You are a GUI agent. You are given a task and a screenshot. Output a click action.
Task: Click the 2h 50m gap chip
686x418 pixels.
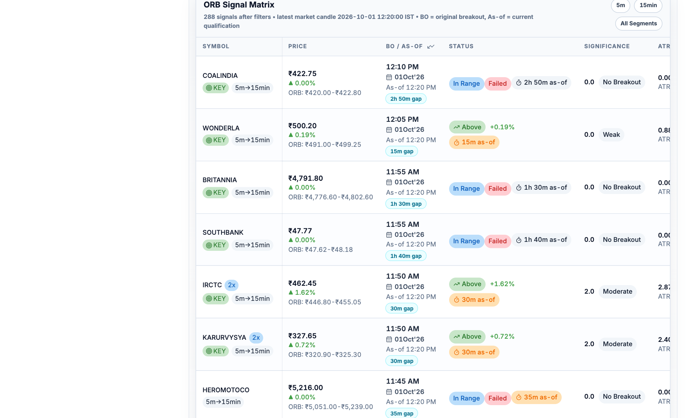pos(406,99)
